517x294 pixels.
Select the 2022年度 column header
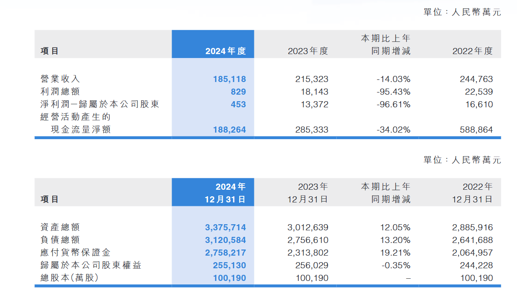(472, 51)
